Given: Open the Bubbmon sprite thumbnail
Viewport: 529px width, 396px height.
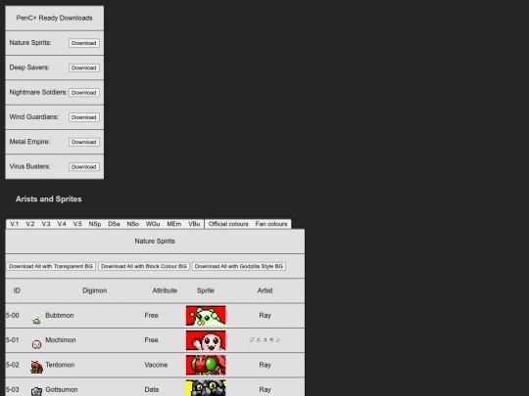Looking at the screenshot, I should pos(206,316).
